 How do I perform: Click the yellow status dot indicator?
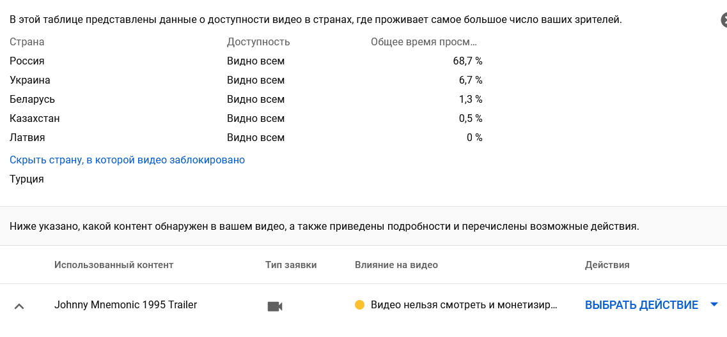pos(359,305)
